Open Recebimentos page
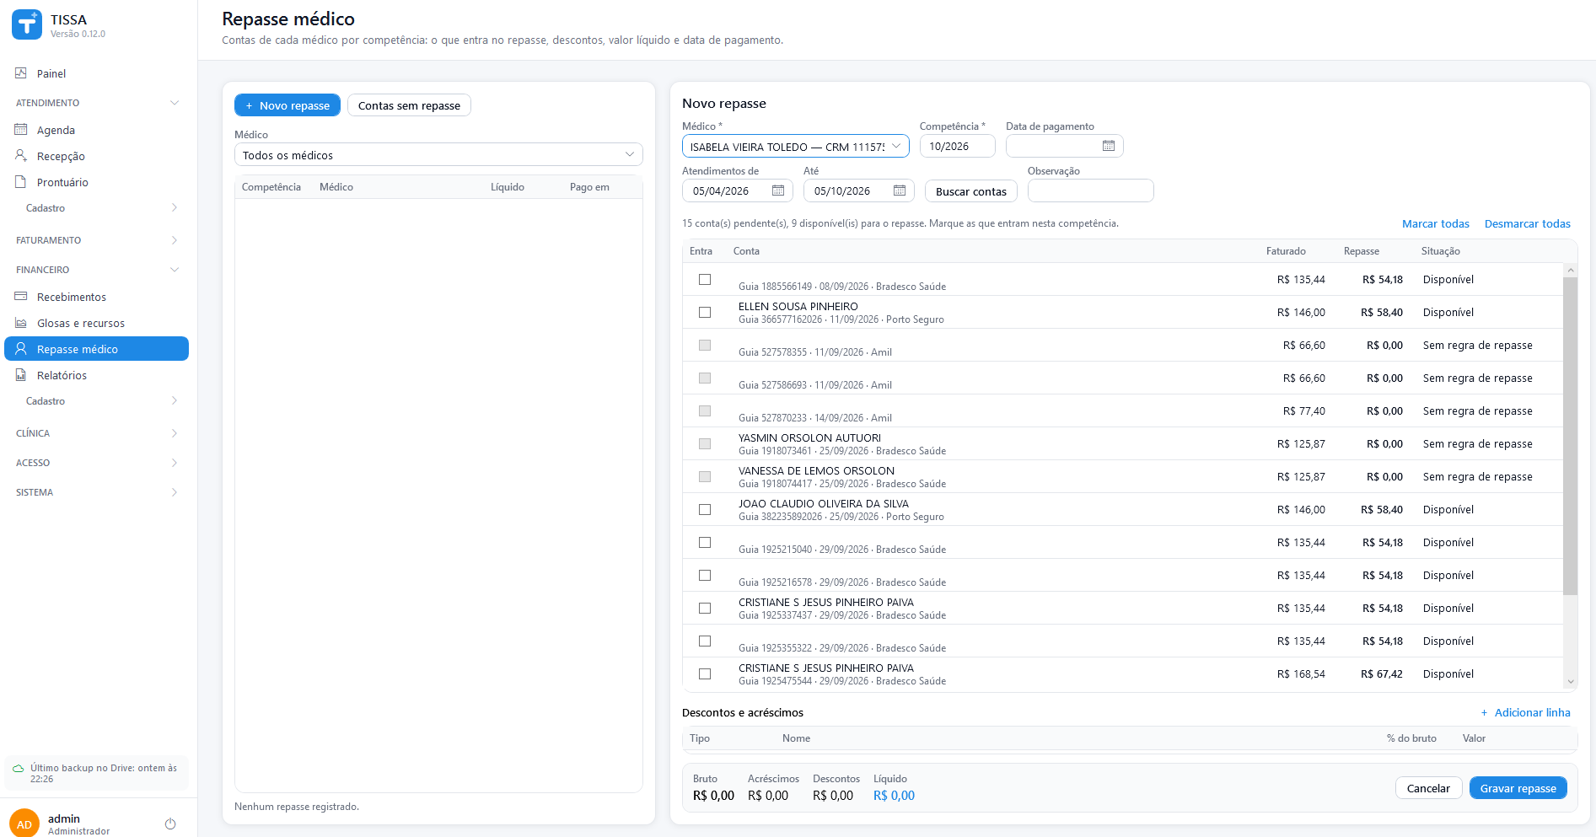The height and width of the screenshot is (837, 1596). pyautogui.click(x=72, y=297)
